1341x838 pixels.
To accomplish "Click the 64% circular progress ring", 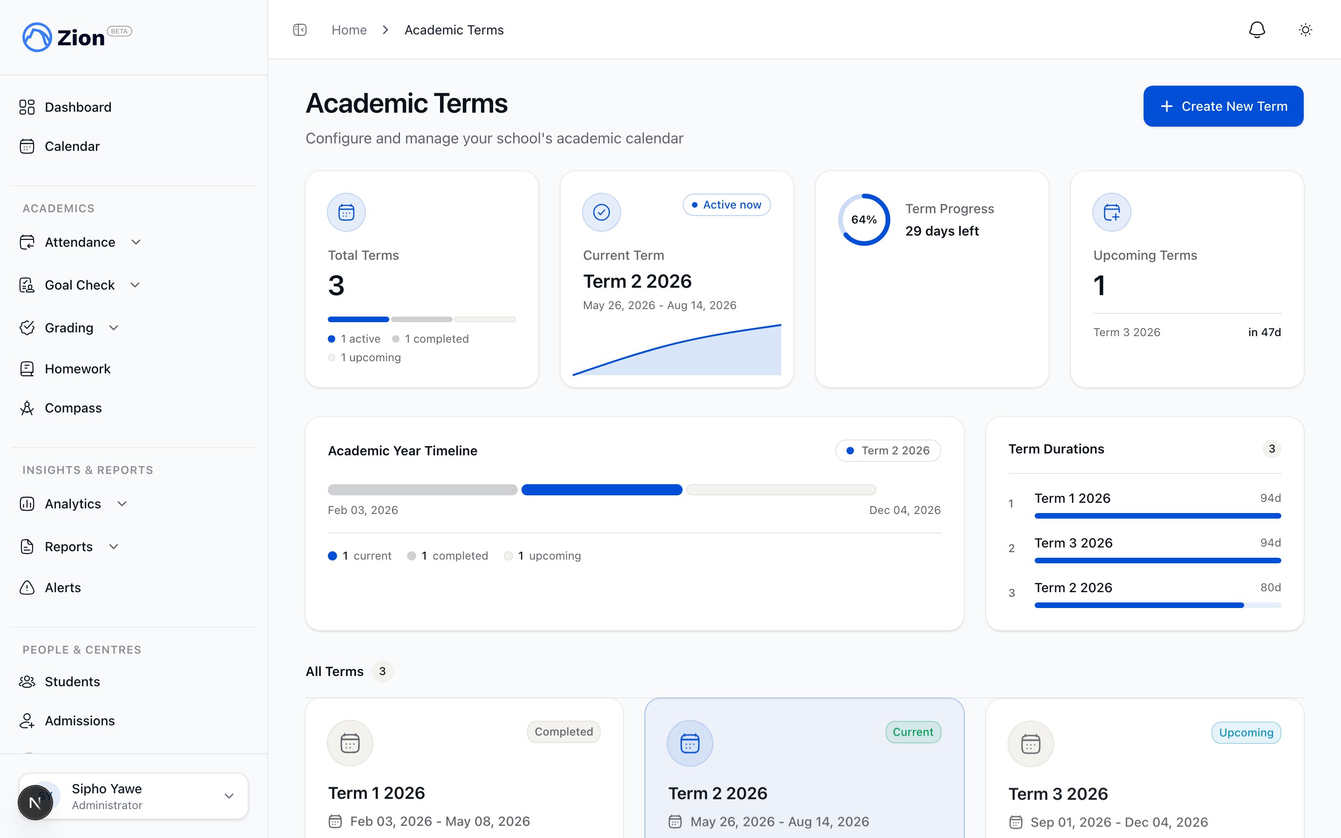I will click(864, 219).
